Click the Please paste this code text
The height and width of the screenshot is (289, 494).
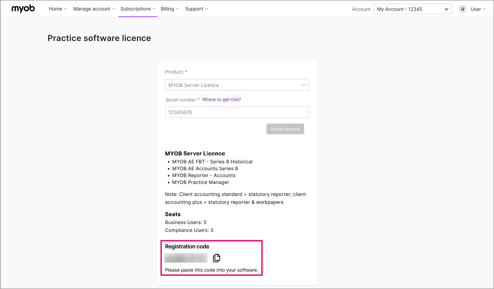point(212,270)
